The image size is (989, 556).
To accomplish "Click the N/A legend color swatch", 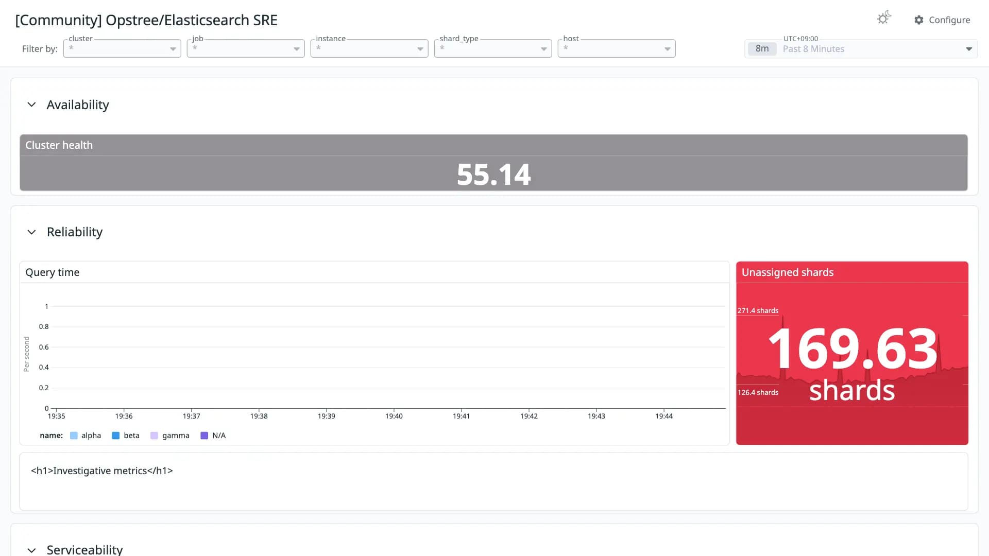I will coord(204,436).
